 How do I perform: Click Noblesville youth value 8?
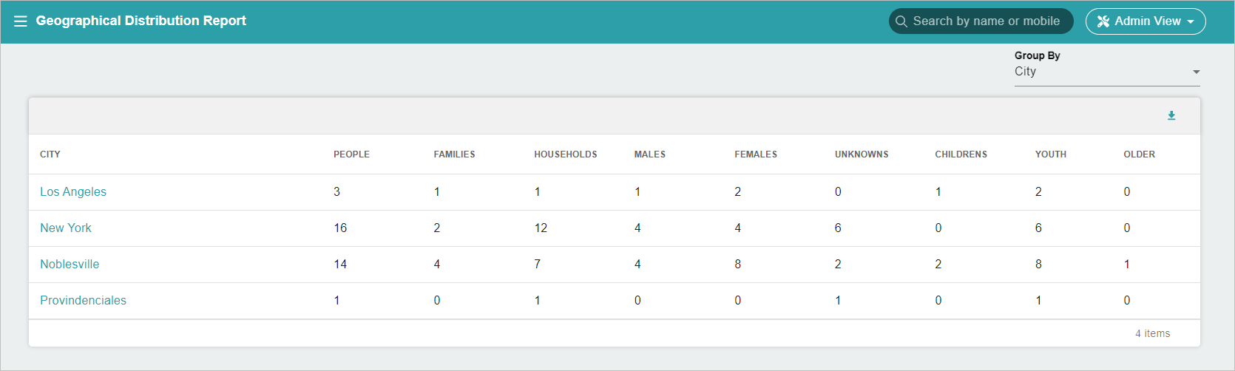tap(1038, 264)
